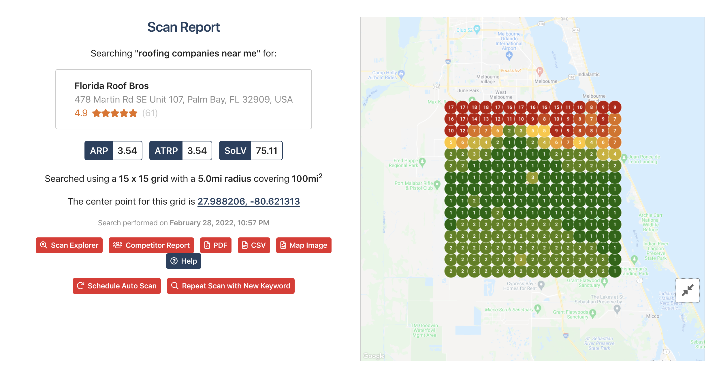
Task: Open the center point coordinates link
Action: [x=249, y=201]
